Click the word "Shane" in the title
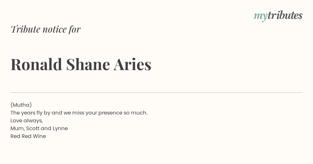 tap(88, 64)
